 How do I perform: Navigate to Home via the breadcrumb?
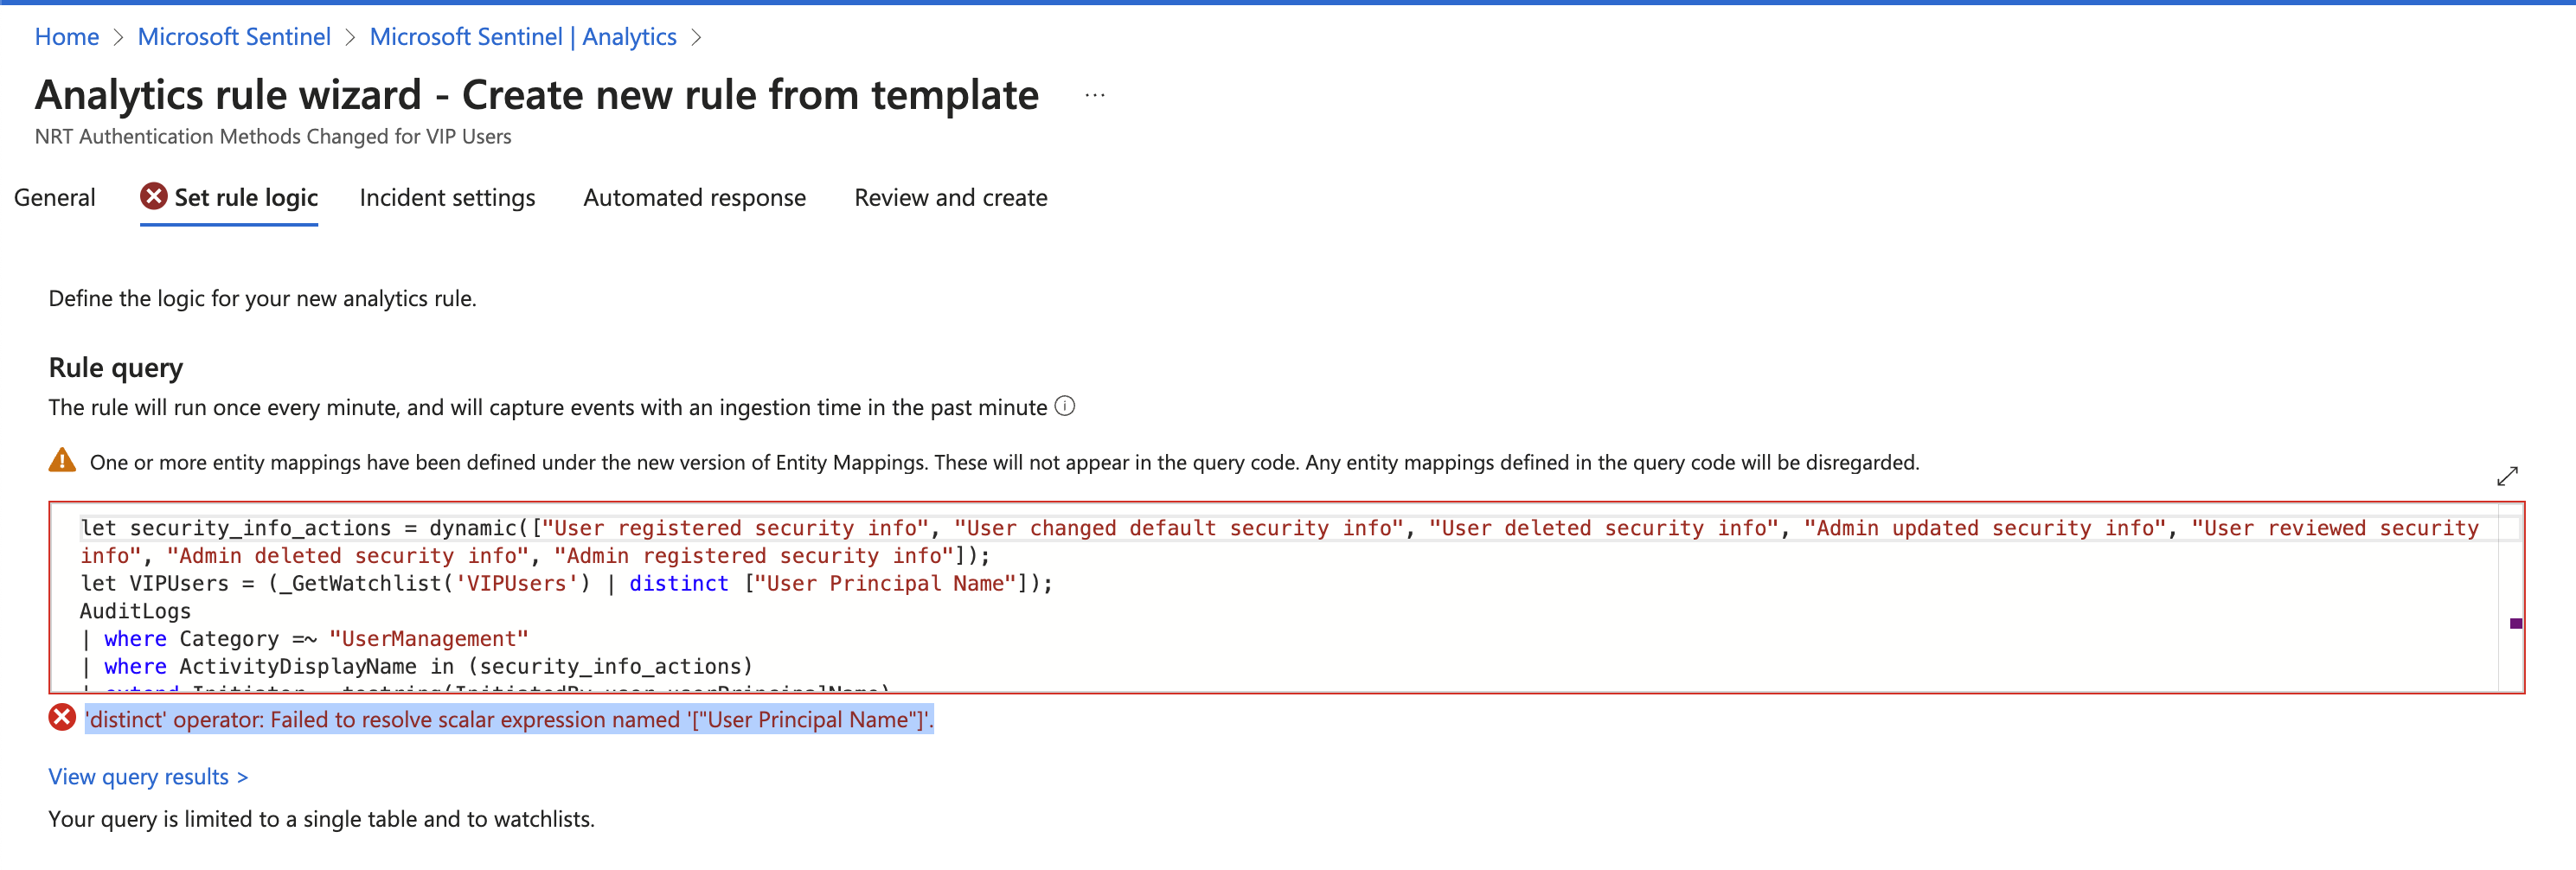tap(66, 36)
